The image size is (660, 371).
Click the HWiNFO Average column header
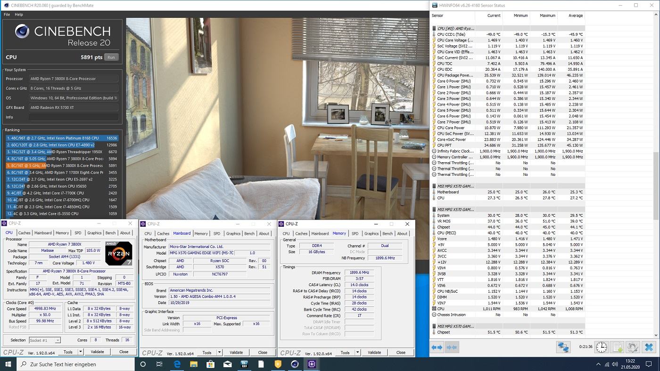coord(571,16)
